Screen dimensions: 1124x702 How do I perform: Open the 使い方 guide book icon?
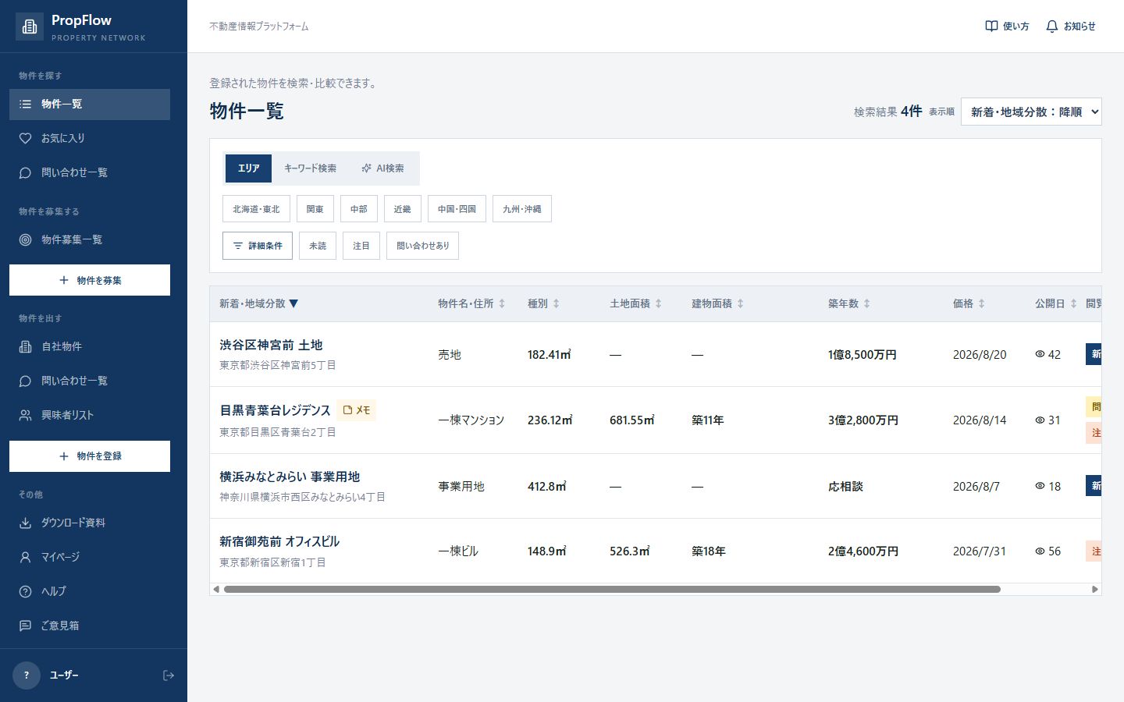(x=991, y=27)
